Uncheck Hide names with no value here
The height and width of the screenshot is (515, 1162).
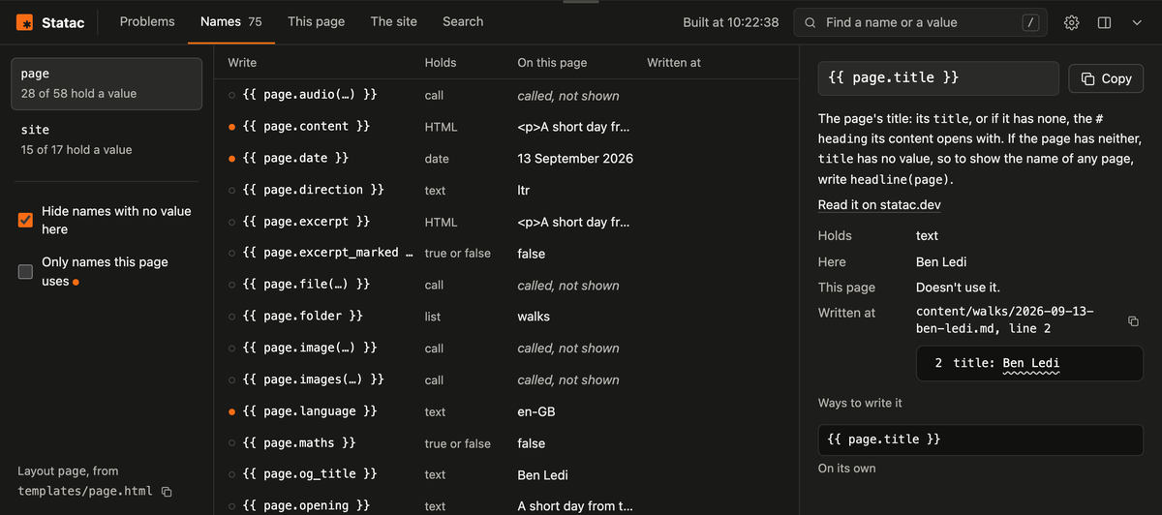26,220
